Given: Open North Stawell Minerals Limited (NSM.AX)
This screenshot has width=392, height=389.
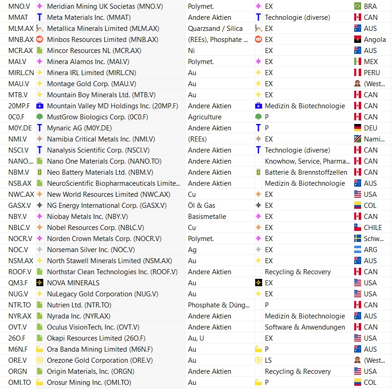Looking at the screenshot, I should (110, 261).
